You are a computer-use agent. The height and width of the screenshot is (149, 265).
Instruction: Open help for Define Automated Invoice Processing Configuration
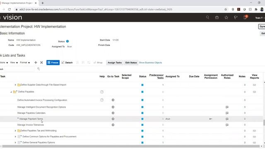[102, 100]
